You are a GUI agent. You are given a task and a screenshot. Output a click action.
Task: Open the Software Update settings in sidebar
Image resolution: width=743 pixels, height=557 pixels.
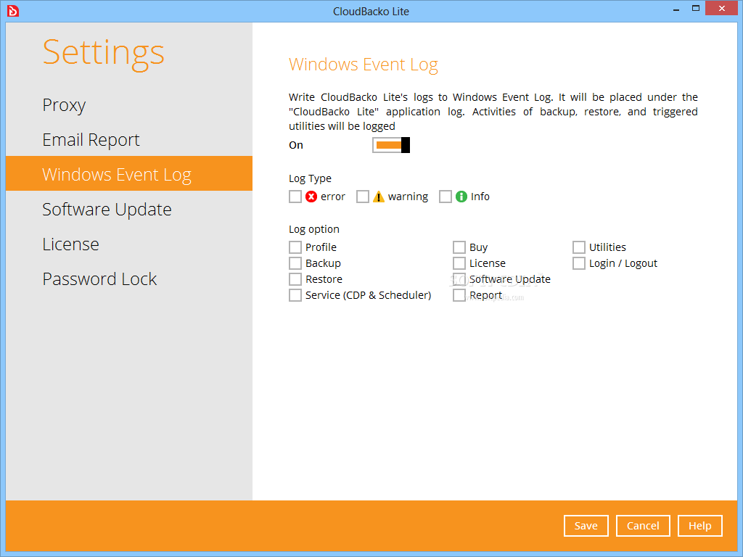point(129,209)
